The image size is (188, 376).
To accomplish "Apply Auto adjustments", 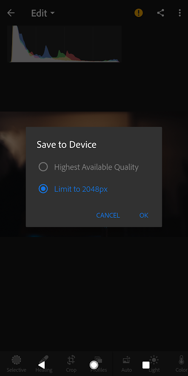I will coord(126,364).
